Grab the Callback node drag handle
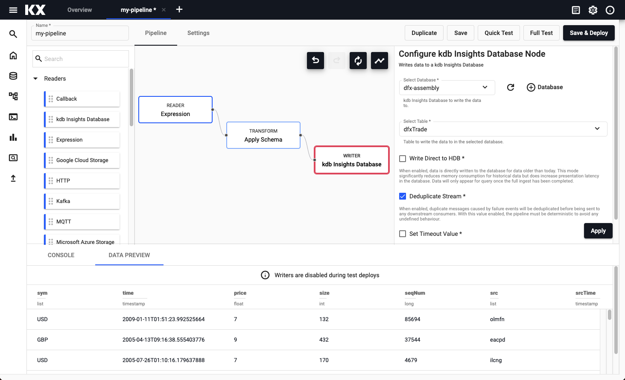 point(51,99)
